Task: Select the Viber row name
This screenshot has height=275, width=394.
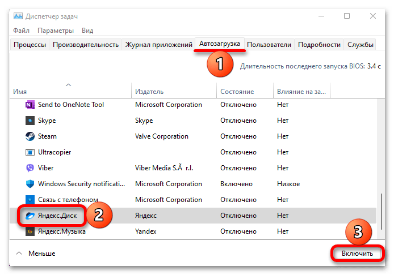Action: click(x=46, y=168)
